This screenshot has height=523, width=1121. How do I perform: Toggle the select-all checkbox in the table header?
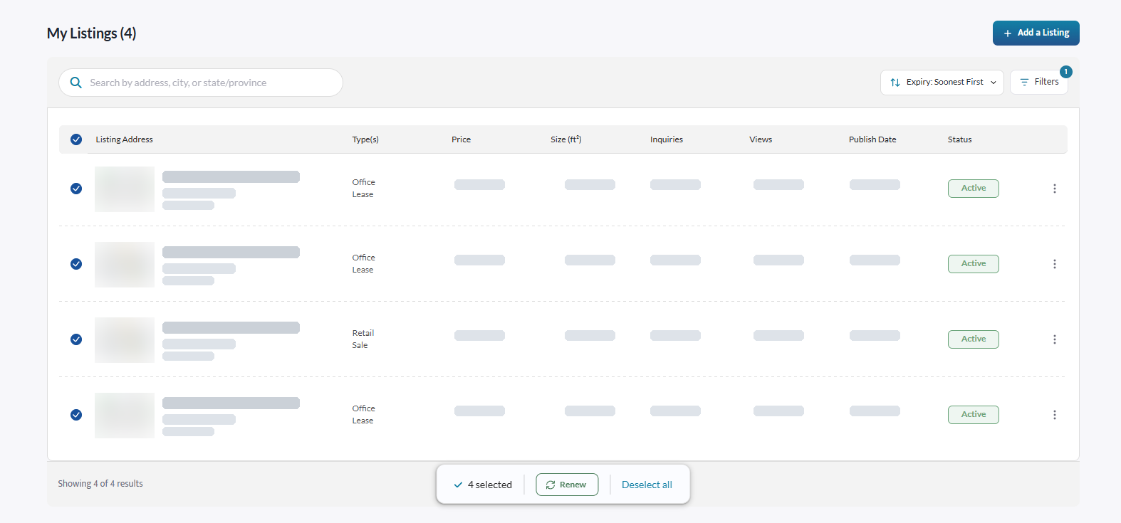76,139
